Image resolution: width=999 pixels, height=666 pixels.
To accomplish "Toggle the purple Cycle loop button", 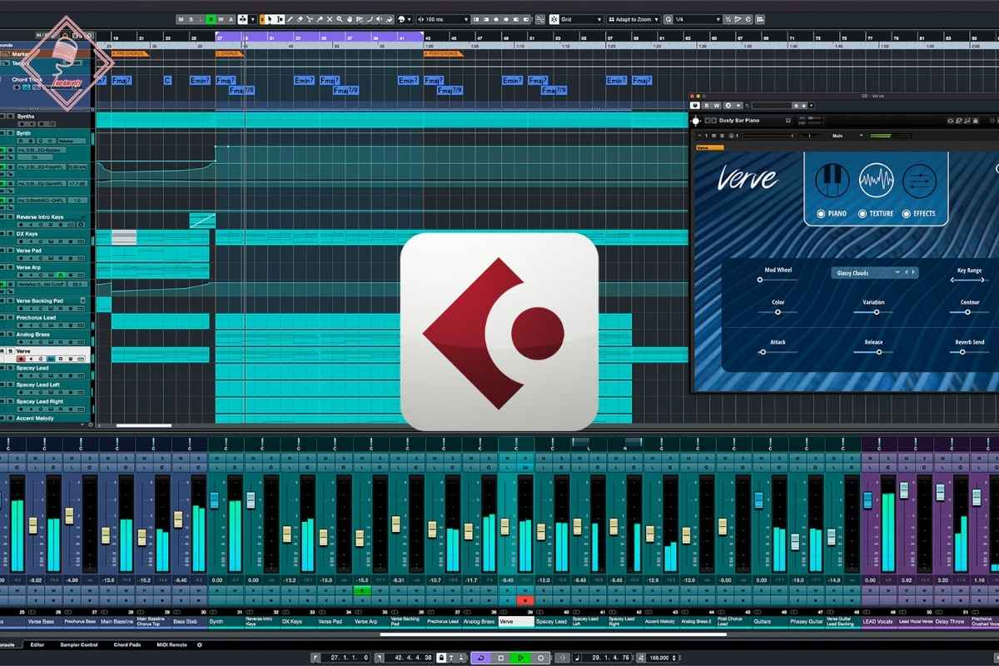I will [x=481, y=658].
